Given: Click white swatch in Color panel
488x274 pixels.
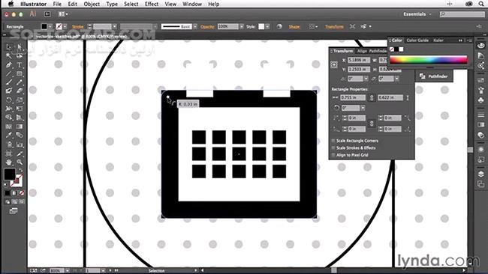Looking at the screenshot, I should pyautogui.click(x=402, y=49).
